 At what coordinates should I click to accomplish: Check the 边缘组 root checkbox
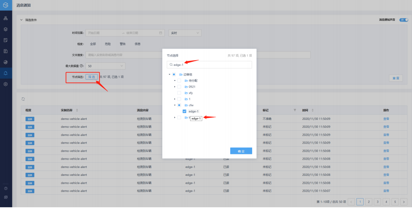pyautogui.click(x=174, y=75)
